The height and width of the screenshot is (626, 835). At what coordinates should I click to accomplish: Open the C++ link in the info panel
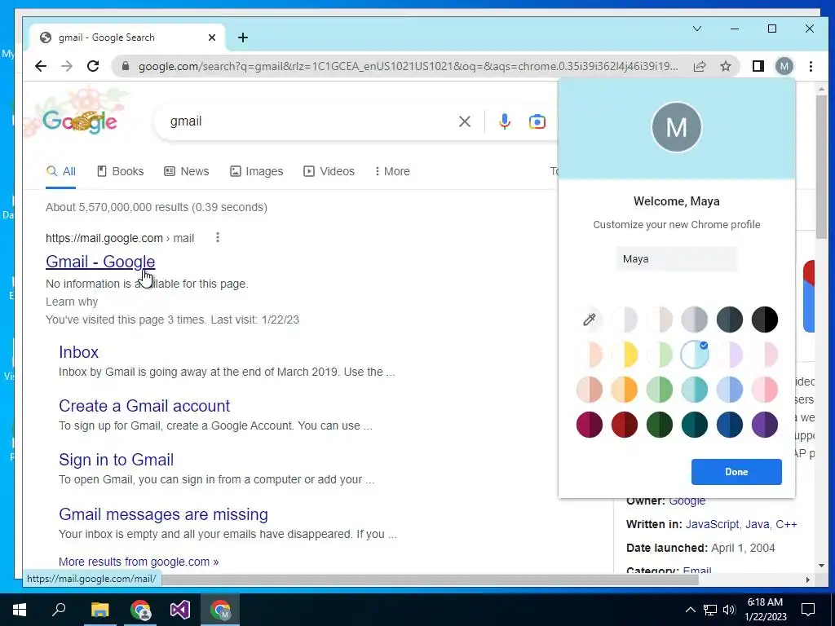786,524
